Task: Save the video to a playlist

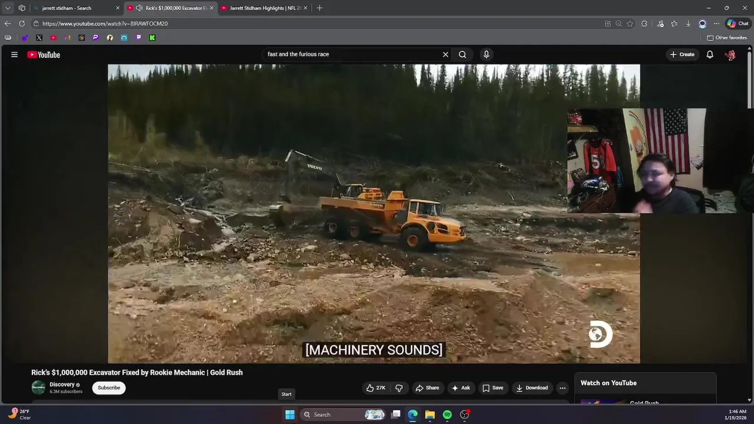Action: pyautogui.click(x=493, y=387)
